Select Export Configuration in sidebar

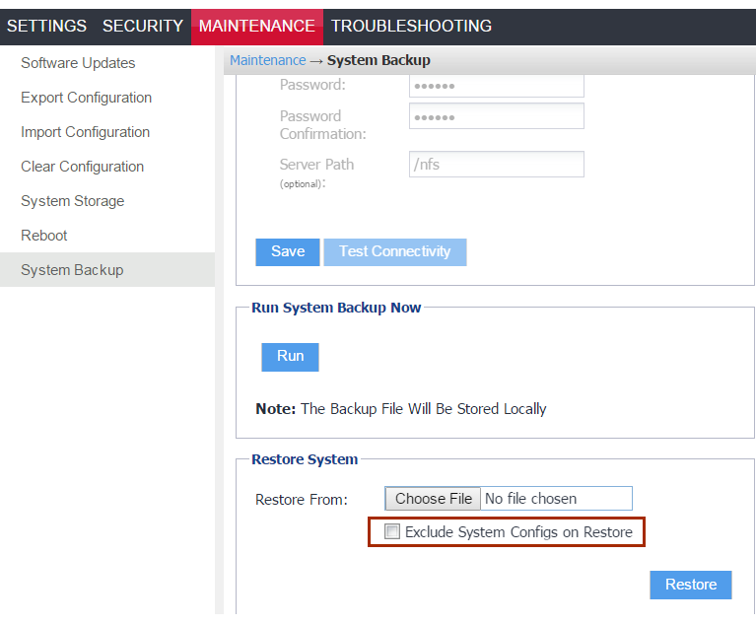pos(86,98)
